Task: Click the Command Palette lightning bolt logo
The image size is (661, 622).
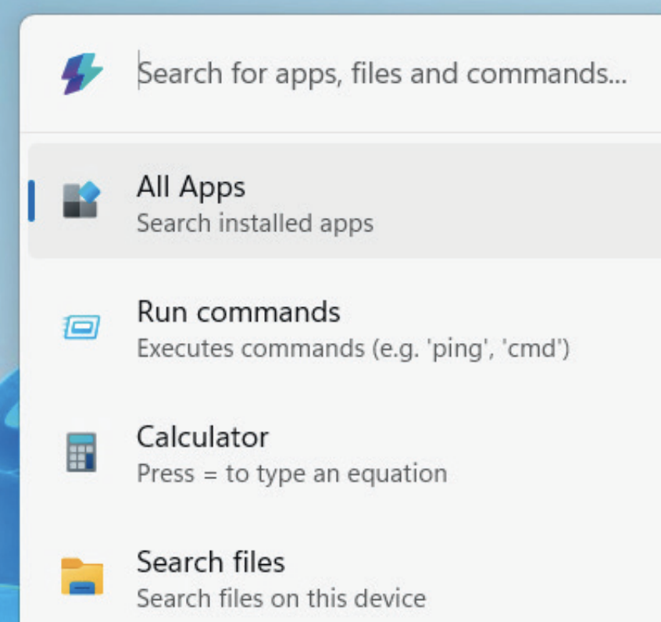Action: click(81, 73)
